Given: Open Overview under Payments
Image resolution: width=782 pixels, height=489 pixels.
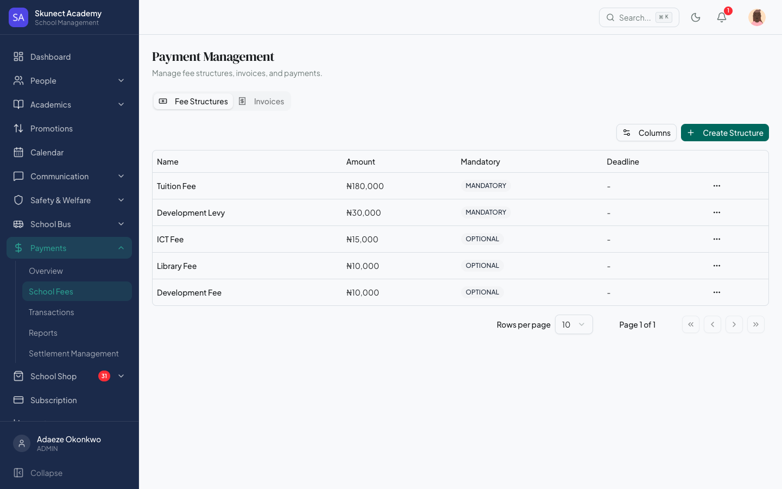Looking at the screenshot, I should click(77, 271).
